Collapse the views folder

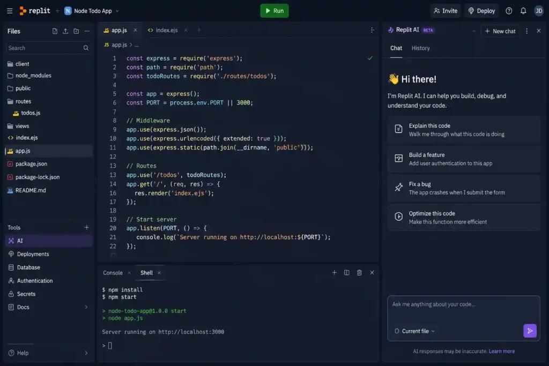point(49,126)
